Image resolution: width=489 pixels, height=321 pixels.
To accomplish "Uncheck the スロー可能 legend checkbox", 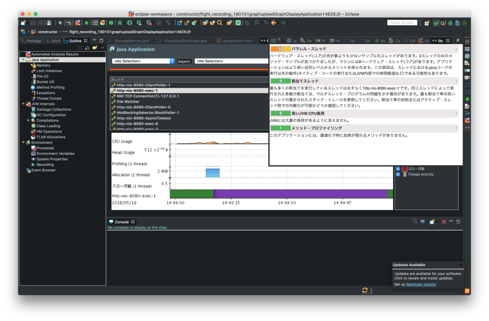I will pyautogui.click(x=398, y=168).
